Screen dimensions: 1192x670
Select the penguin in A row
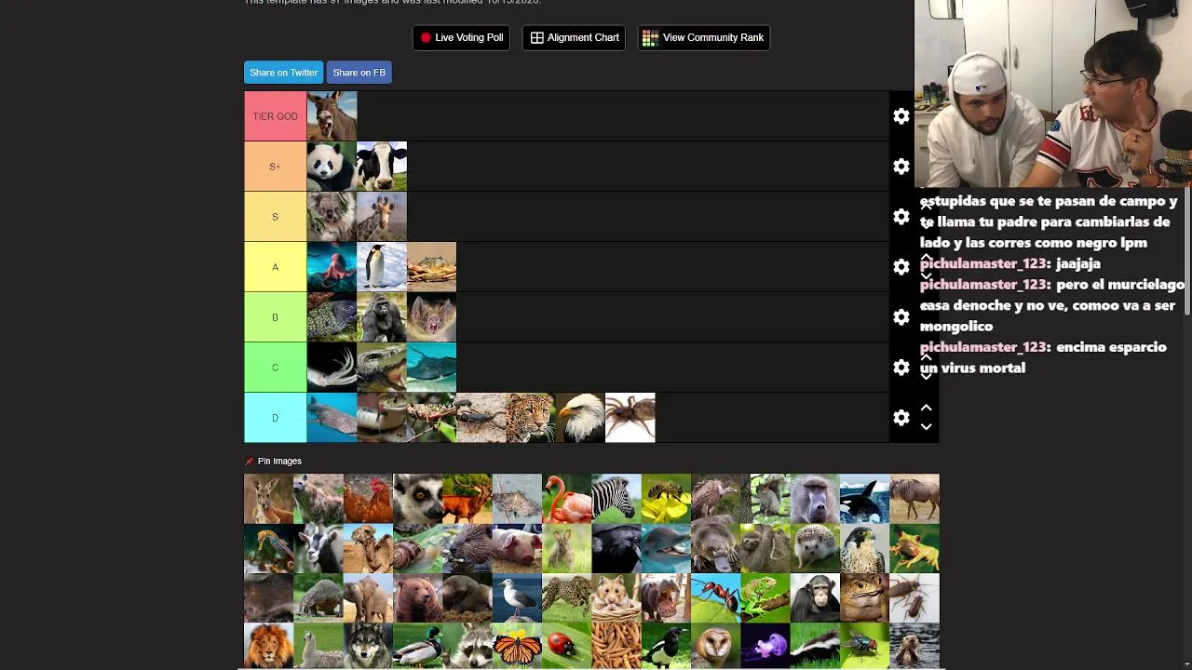pos(382,267)
